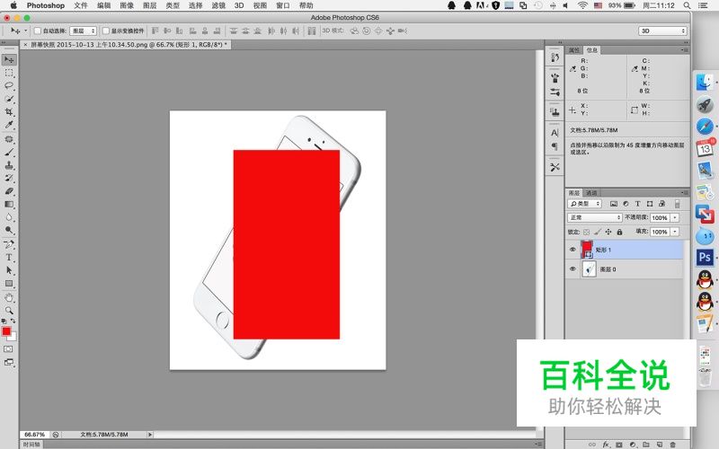Open the 图像 menu
The height and width of the screenshot is (449, 719).
tap(127, 5)
